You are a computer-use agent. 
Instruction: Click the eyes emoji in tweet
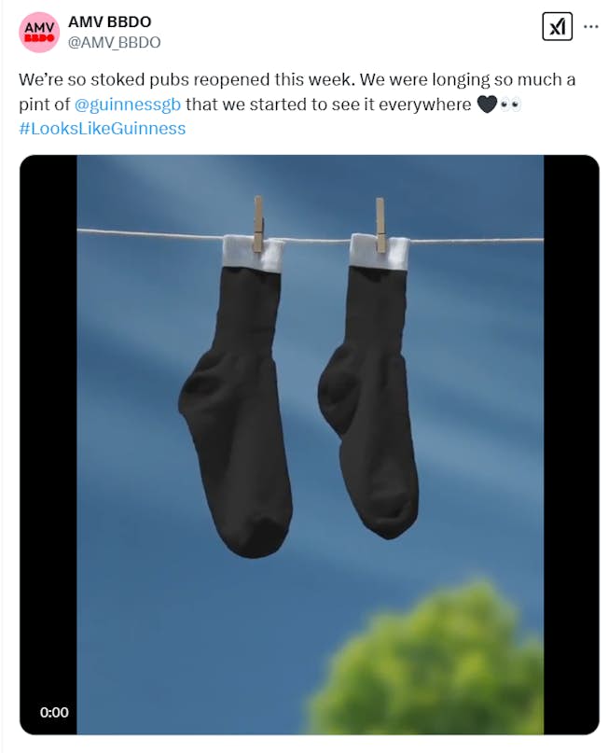click(511, 105)
